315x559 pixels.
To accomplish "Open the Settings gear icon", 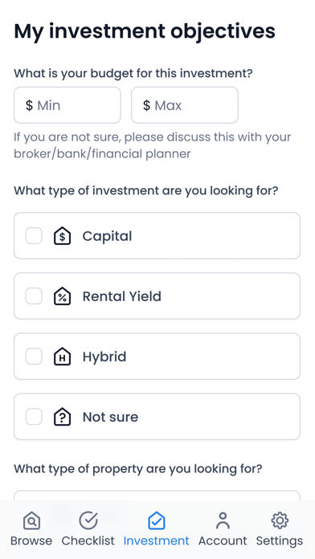I will (280, 520).
